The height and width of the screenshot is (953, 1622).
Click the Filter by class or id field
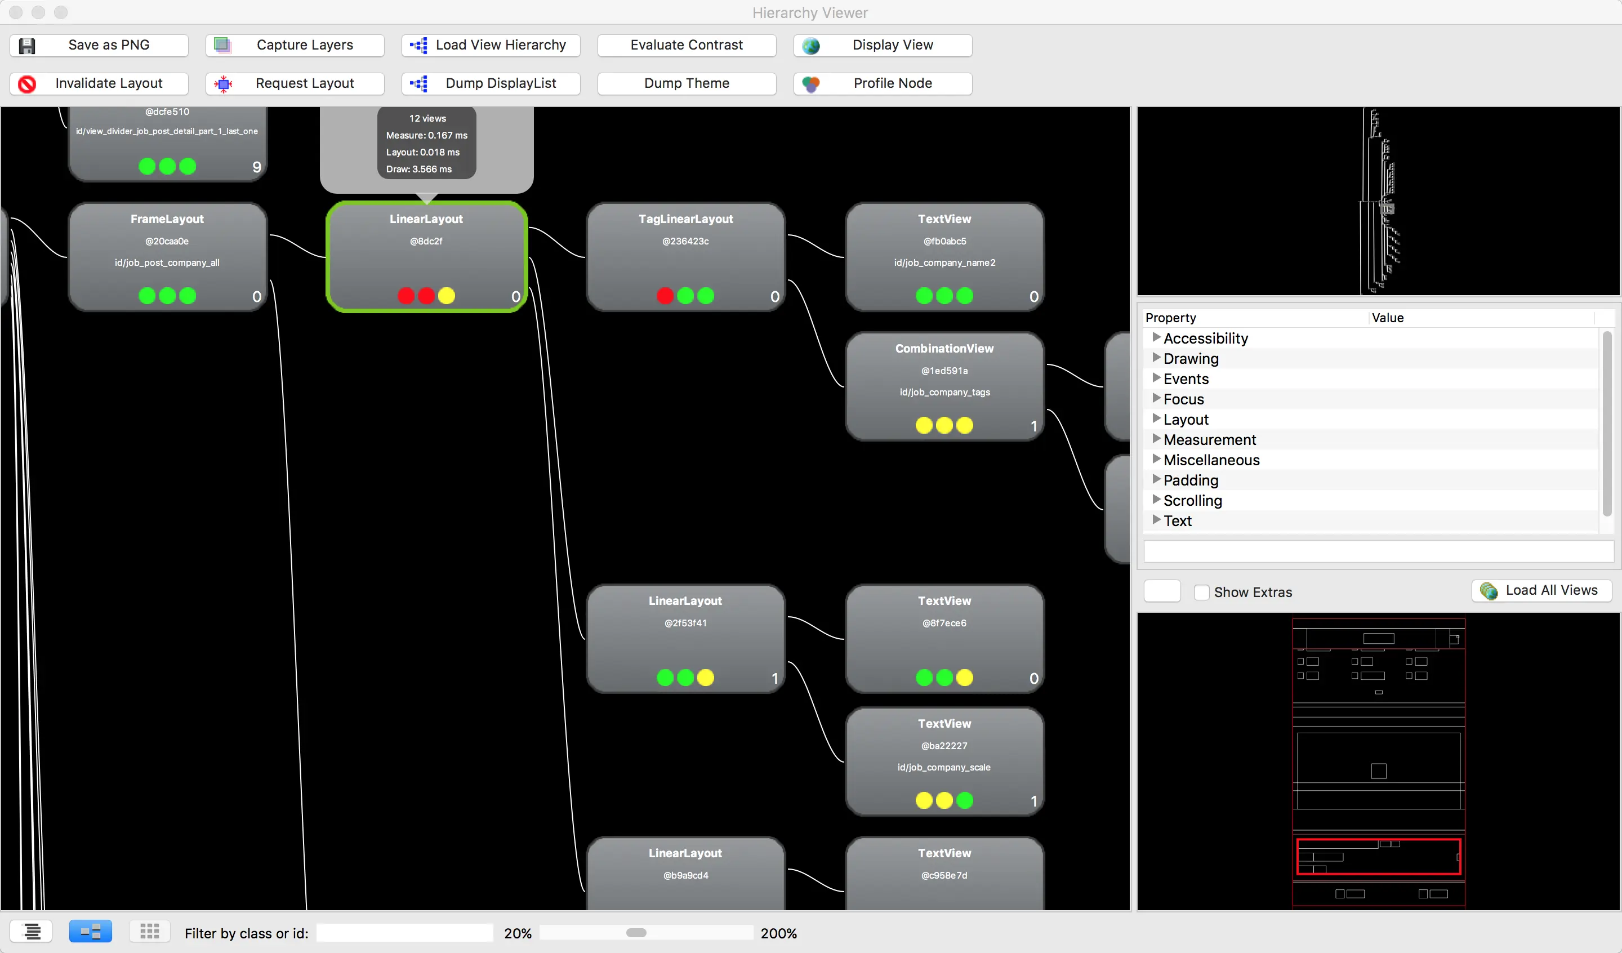pyautogui.click(x=405, y=933)
